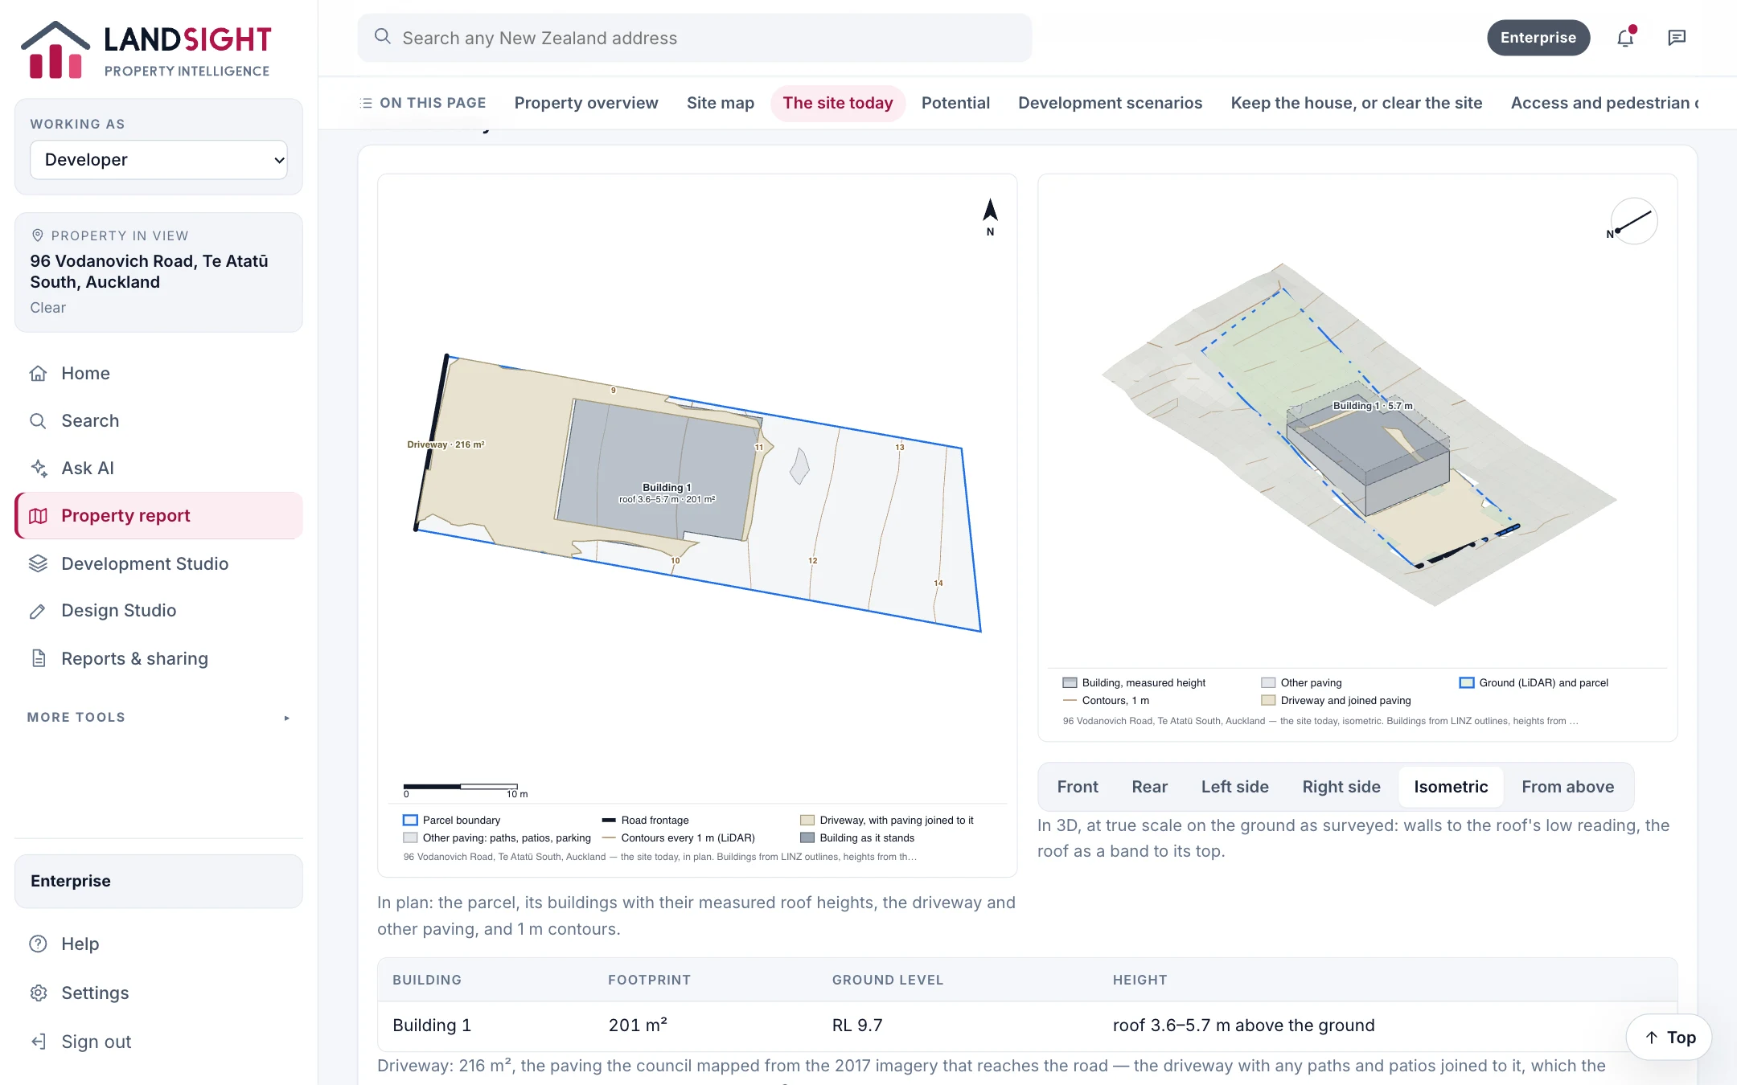Click the Search magnifier icon in sidebar
The image size is (1737, 1085).
click(x=38, y=420)
